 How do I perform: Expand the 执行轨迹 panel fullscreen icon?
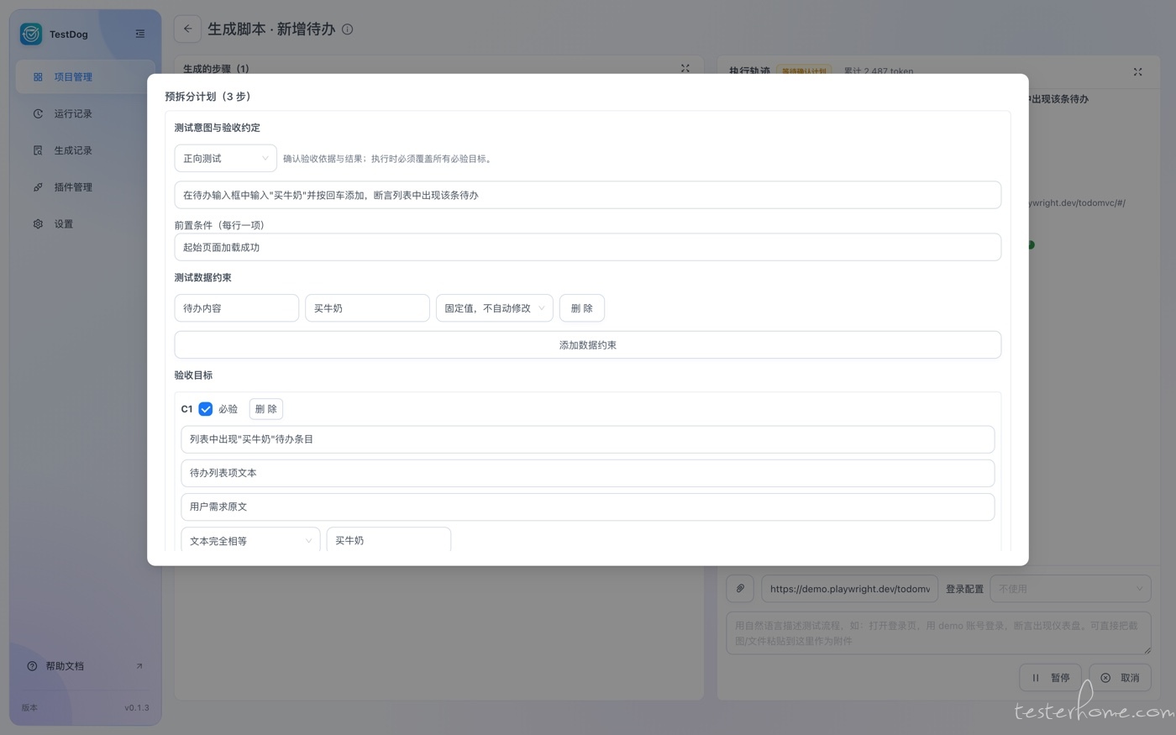pyautogui.click(x=1137, y=72)
